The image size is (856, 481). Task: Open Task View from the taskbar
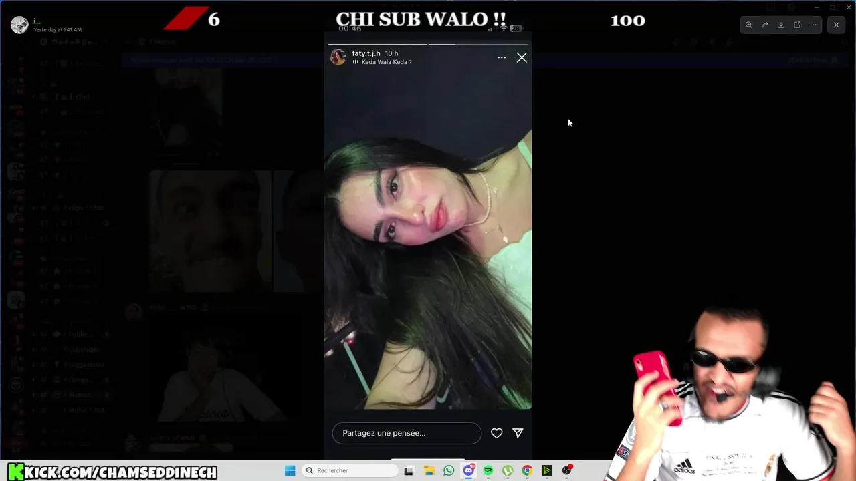pos(409,470)
